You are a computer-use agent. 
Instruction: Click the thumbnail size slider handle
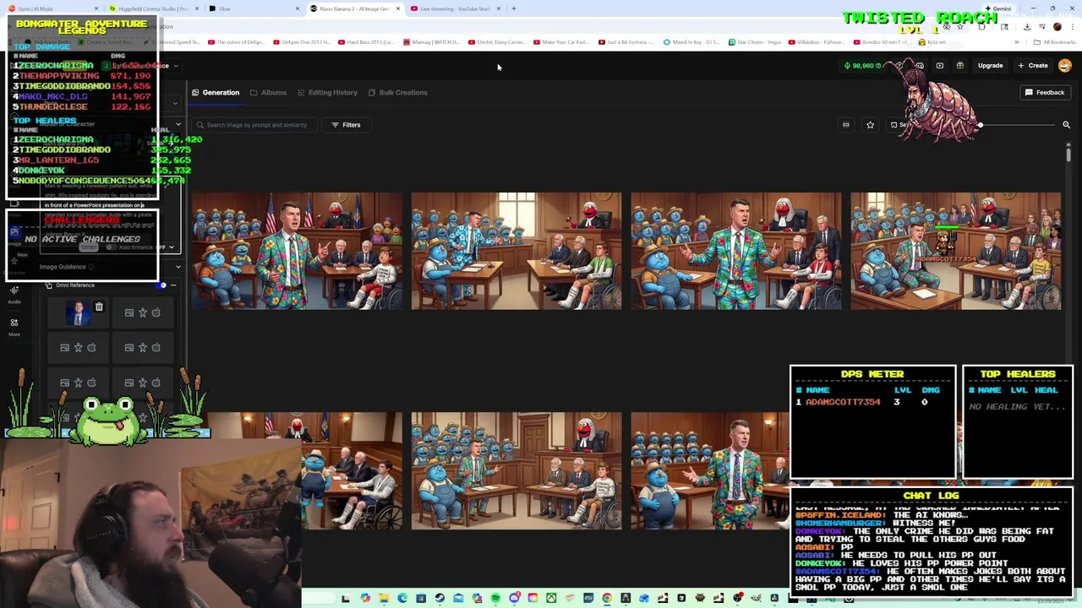click(x=981, y=125)
